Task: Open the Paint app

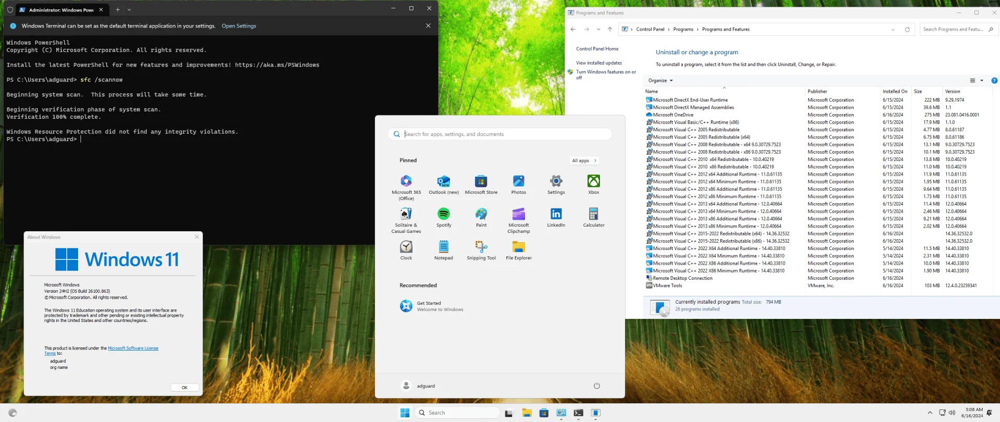Action: click(481, 218)
